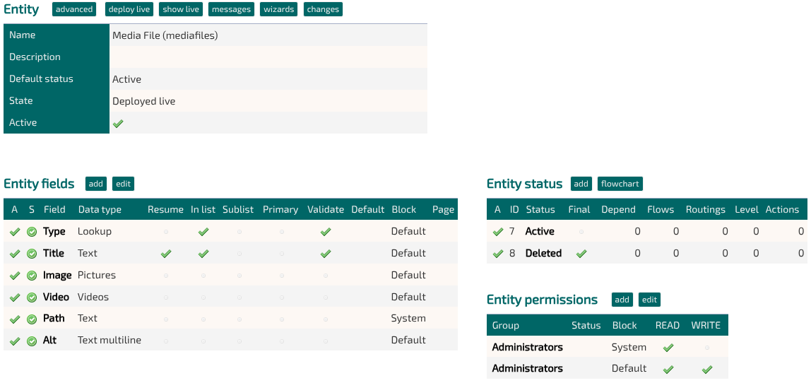
Task: Toggle Final check for Deleted status
Action: point(581,254)
